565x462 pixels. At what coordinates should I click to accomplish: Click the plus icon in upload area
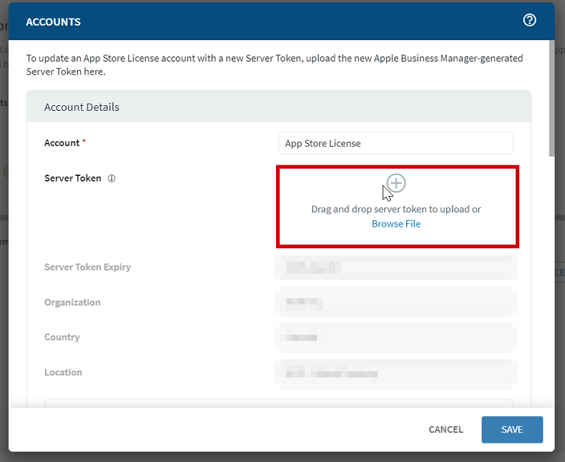click(397, 183)
